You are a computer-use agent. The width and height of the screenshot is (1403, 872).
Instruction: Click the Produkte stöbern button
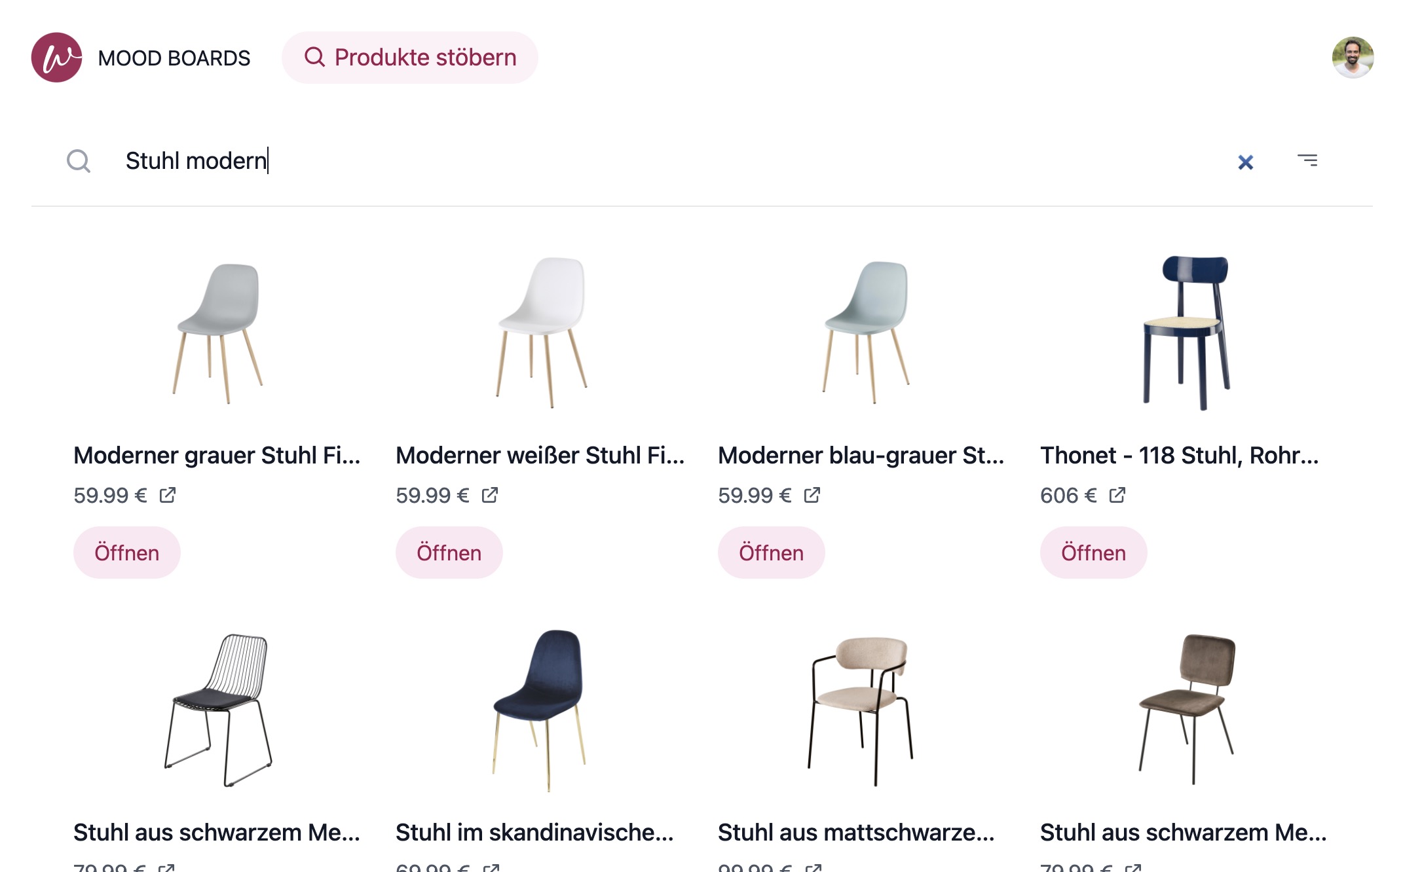(410, 58)
